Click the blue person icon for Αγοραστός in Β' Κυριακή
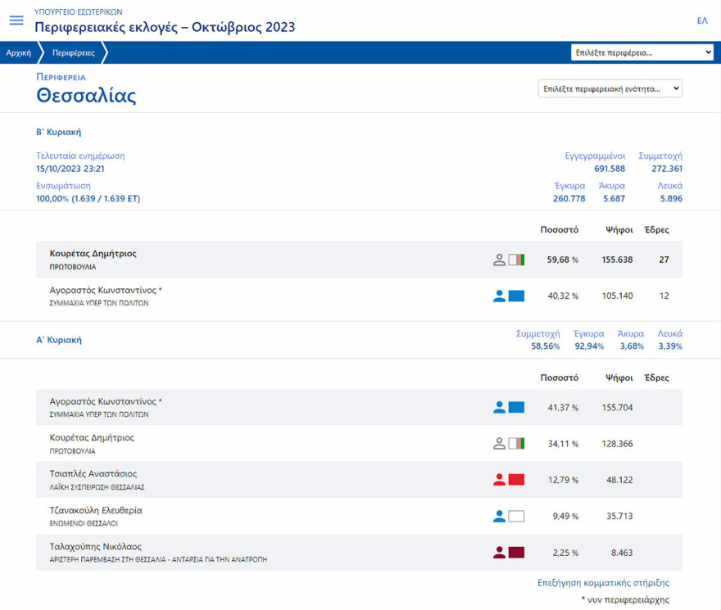This screenshot has height=610, width=721. (x=499, y=296)
